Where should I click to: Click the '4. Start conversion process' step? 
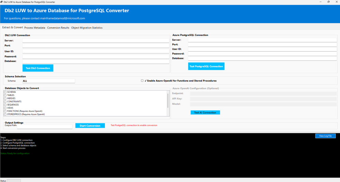click(x=13, y=148)
